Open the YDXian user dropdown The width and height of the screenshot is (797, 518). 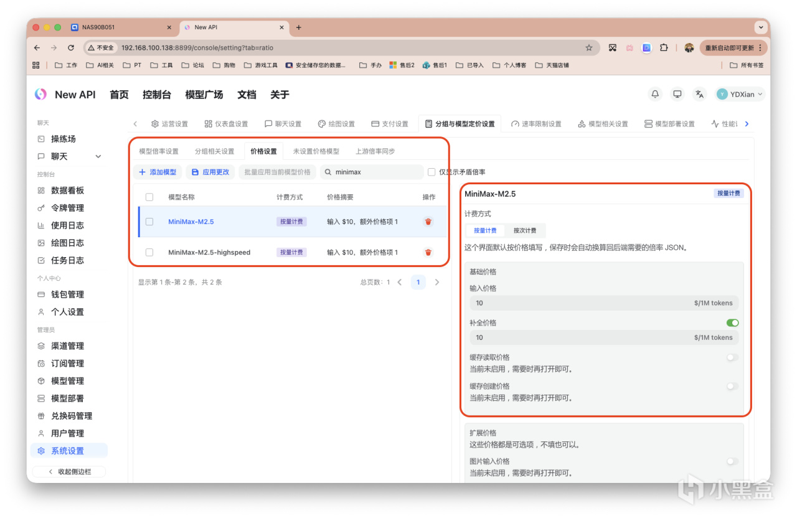tap(740, 94)
